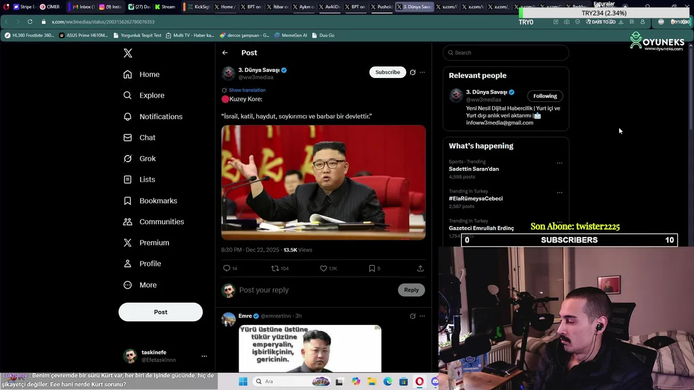The width and height of the screenshot is (694, 390).
Task: Open options for Sadettin Saran'dan trend
Action: pyautogui.click(x=560, y=162)
